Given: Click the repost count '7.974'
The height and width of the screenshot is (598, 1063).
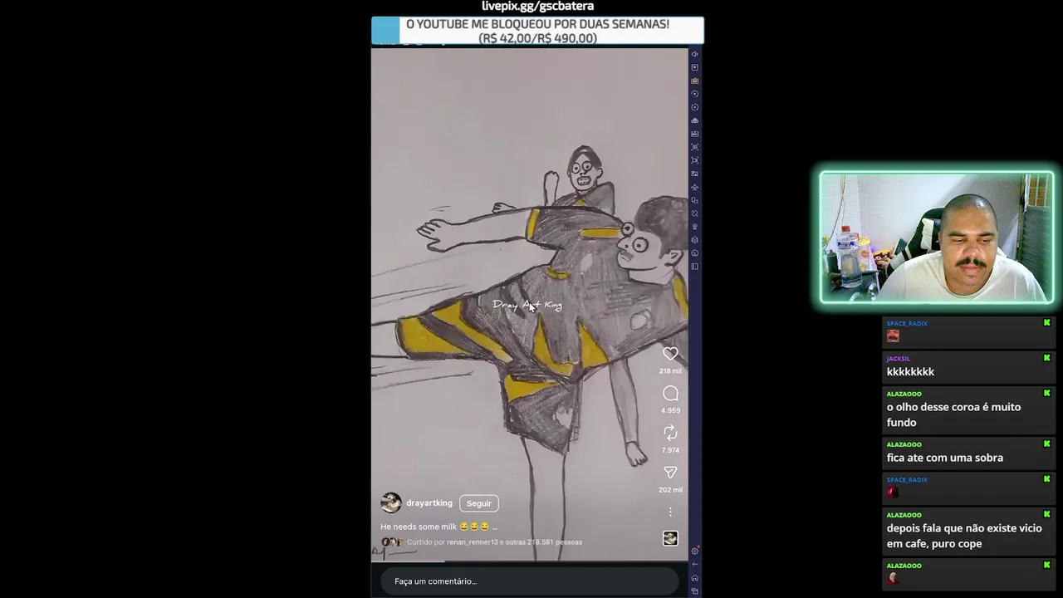Looking at the screenshot, I should [670, 450].
